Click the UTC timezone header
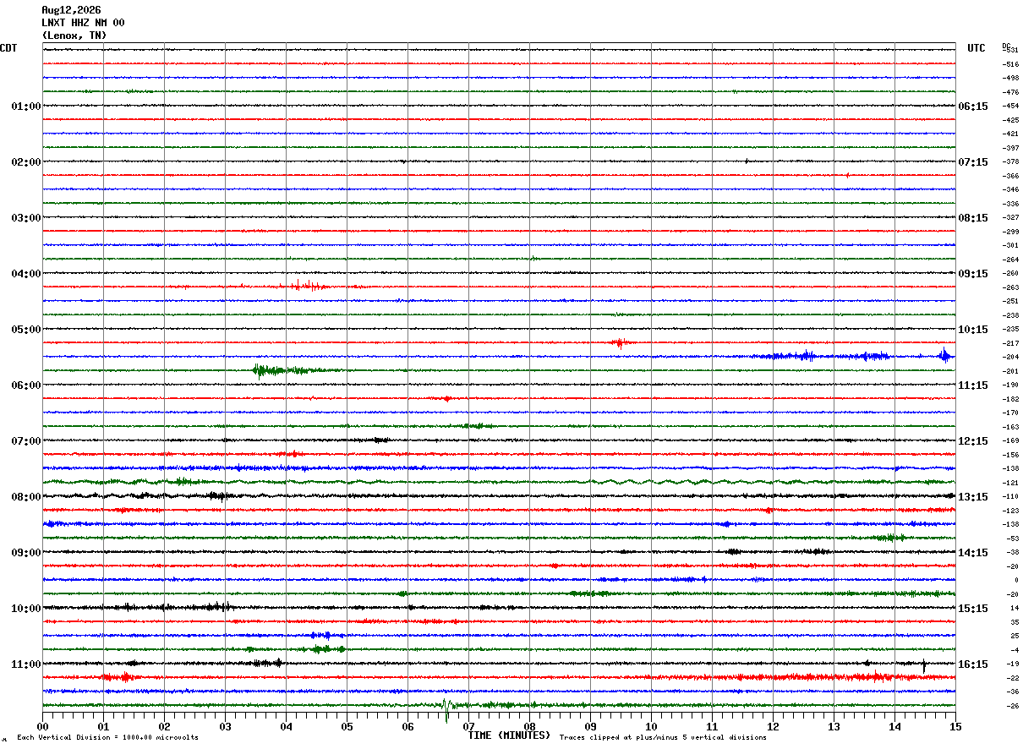The width and height of the screenshot is (1023, 749). click(976, 48)
